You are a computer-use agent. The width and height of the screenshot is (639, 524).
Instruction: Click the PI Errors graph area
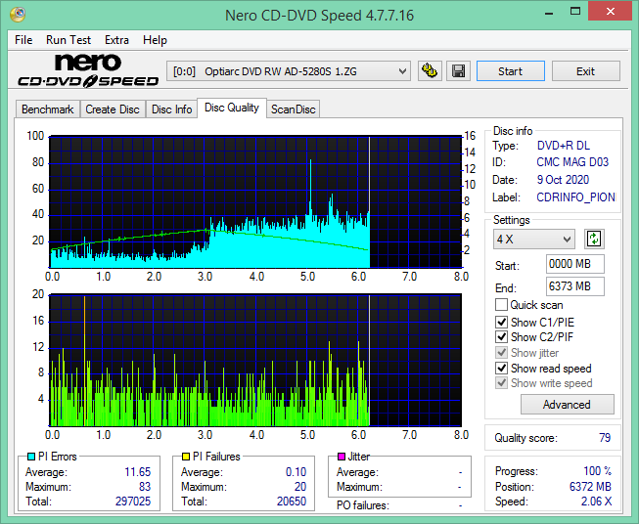click(x=255, y=201)
